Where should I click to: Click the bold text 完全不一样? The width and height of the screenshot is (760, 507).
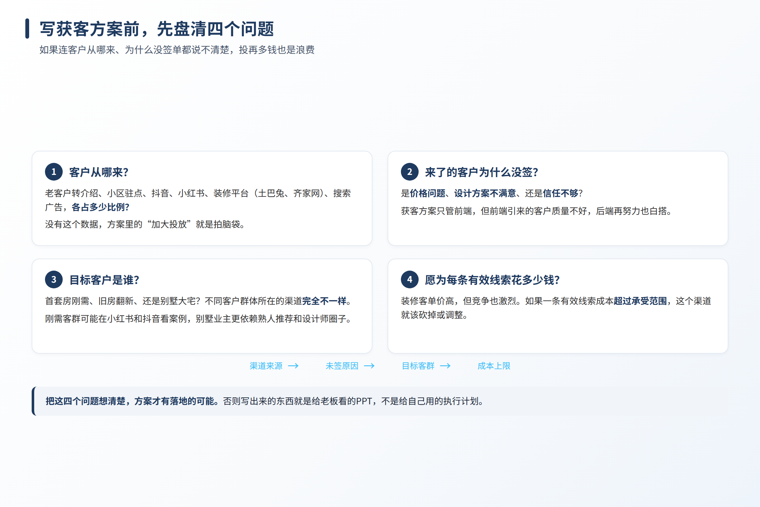coord(324,301)
